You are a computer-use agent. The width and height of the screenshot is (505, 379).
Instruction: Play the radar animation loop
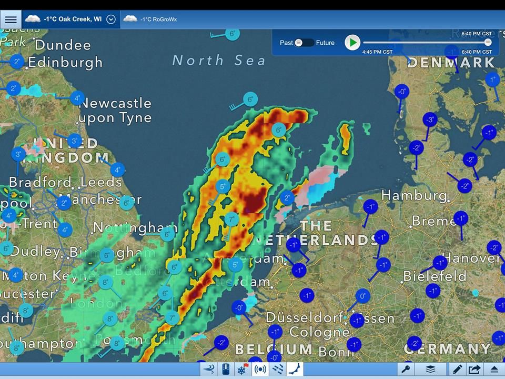pyautogui.click(x=352, y=43)
